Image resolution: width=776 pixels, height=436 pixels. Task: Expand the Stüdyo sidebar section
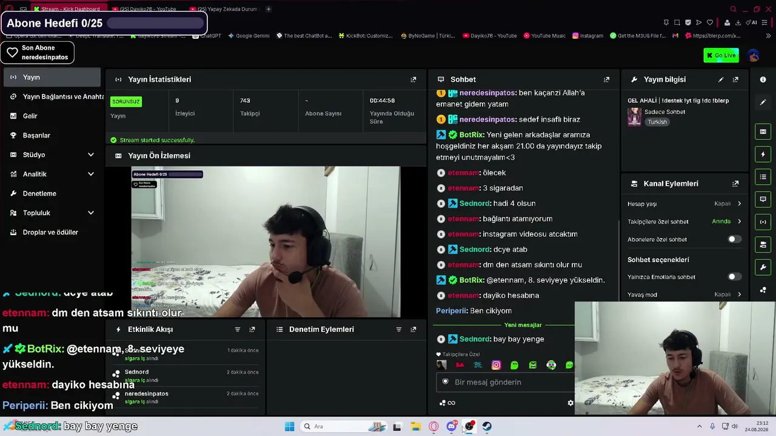(x=52, y=154)
